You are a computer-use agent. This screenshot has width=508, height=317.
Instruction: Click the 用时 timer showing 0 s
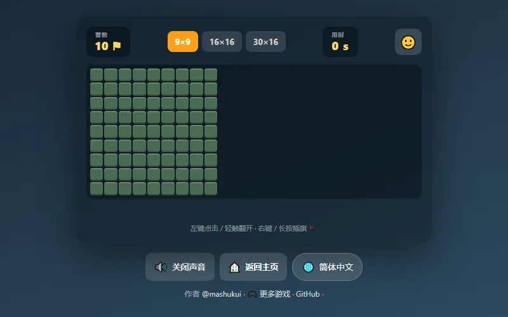(x=340, y=42)
